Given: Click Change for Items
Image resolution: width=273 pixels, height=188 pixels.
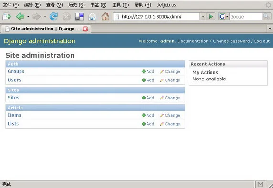Looking at the screenshot, I should (170, 115).
